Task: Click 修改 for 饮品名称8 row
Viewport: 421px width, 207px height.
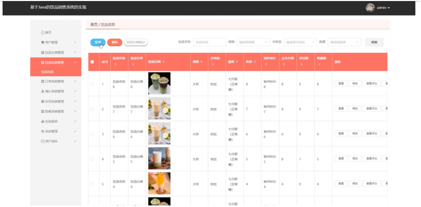Action: (x=355, y=83)
